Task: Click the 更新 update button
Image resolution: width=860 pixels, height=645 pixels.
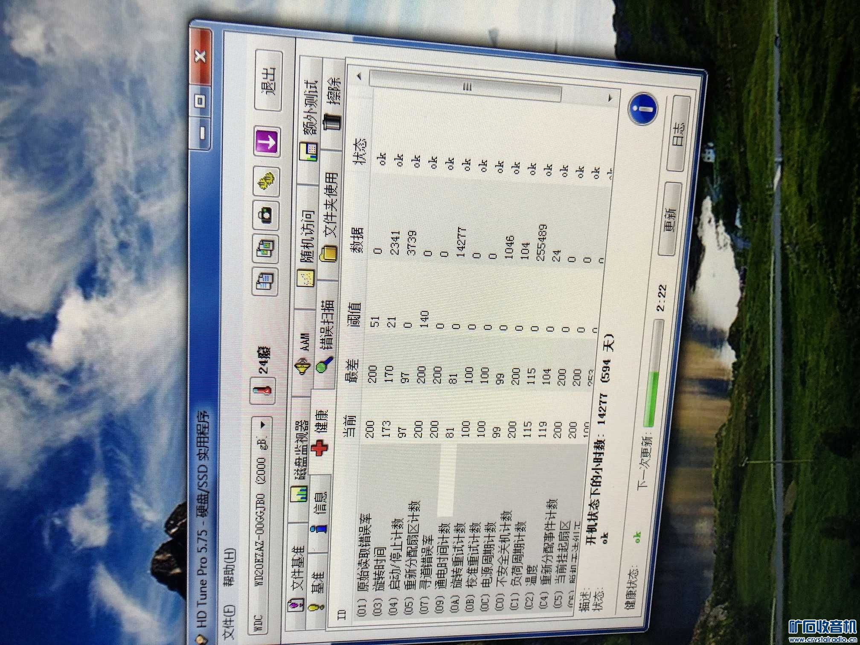Action: click(x=670, y=219)
